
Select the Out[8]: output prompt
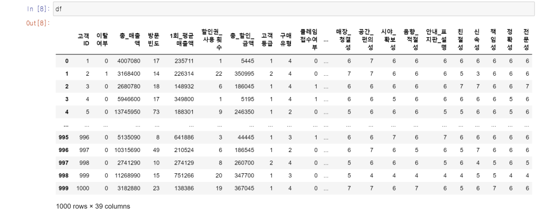click(x=38, y=24)
